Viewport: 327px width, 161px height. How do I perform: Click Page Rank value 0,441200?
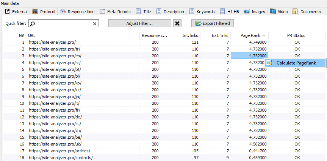click(x=258, y=150)
